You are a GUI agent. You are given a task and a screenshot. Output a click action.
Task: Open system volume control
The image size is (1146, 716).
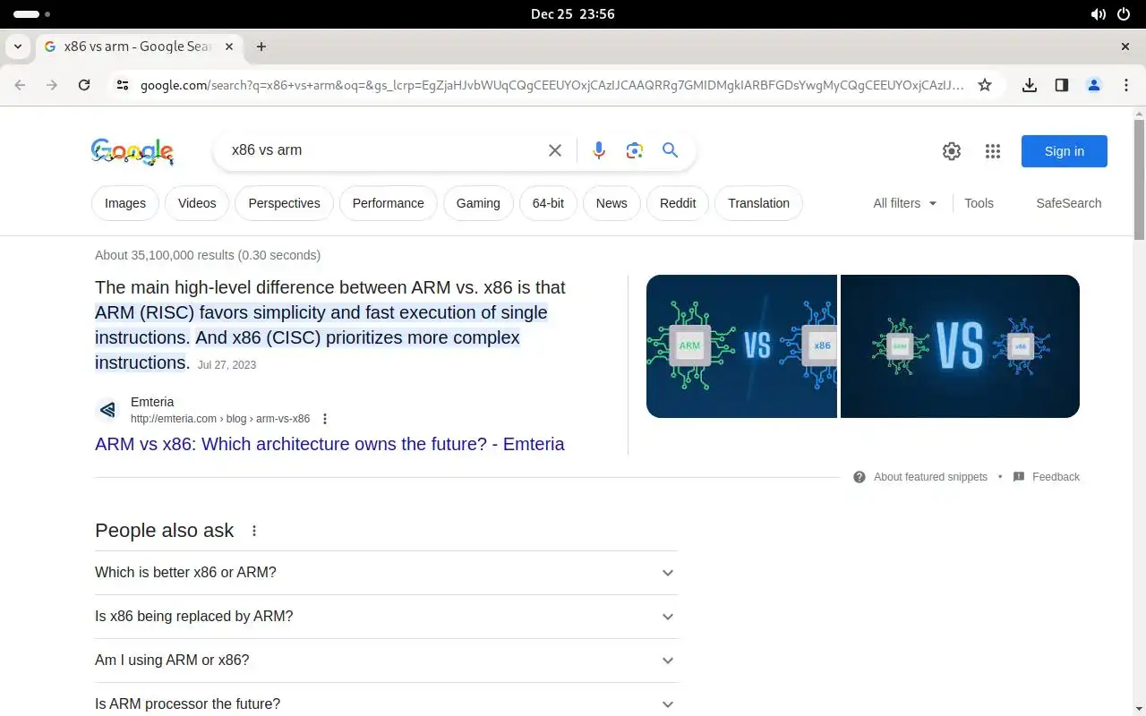tap(1099, 14)
